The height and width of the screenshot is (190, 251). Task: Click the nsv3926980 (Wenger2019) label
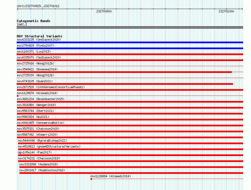pyautogui.click(x=36, y=105)
